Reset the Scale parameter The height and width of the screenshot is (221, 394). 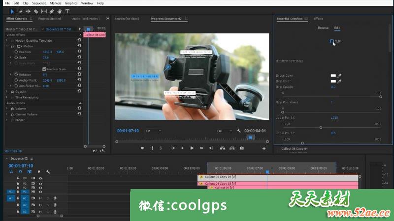coord(79,57)
